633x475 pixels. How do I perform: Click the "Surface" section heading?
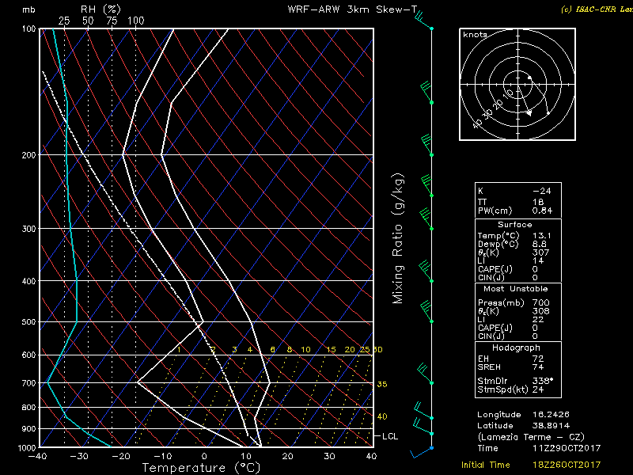tap(515, 225)
